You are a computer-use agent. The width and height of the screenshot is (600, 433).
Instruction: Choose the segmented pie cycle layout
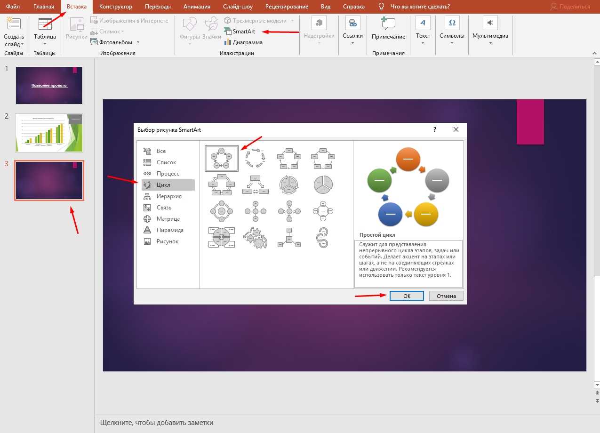point(323,185)
